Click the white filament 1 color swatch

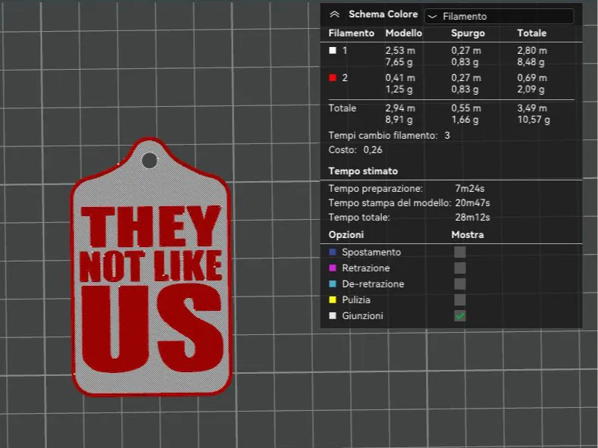pos(333,50)
